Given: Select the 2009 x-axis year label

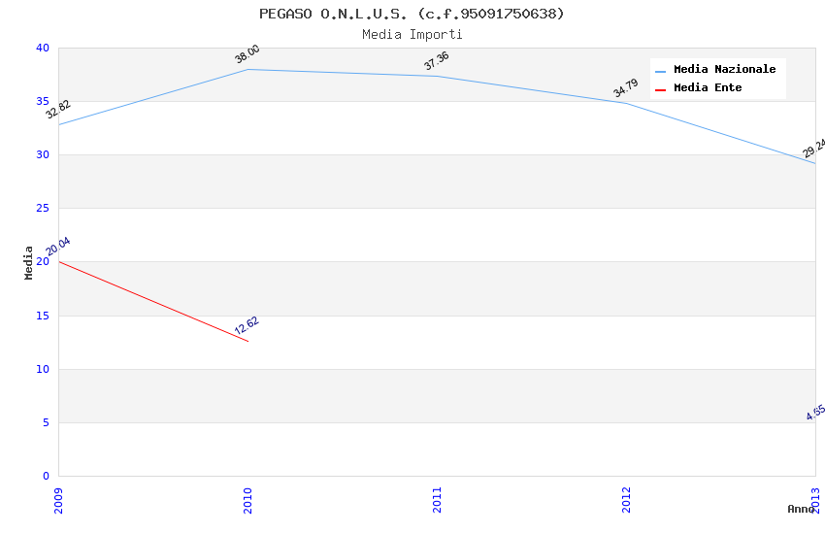Looking at the screenshot, I should (58, 498).
